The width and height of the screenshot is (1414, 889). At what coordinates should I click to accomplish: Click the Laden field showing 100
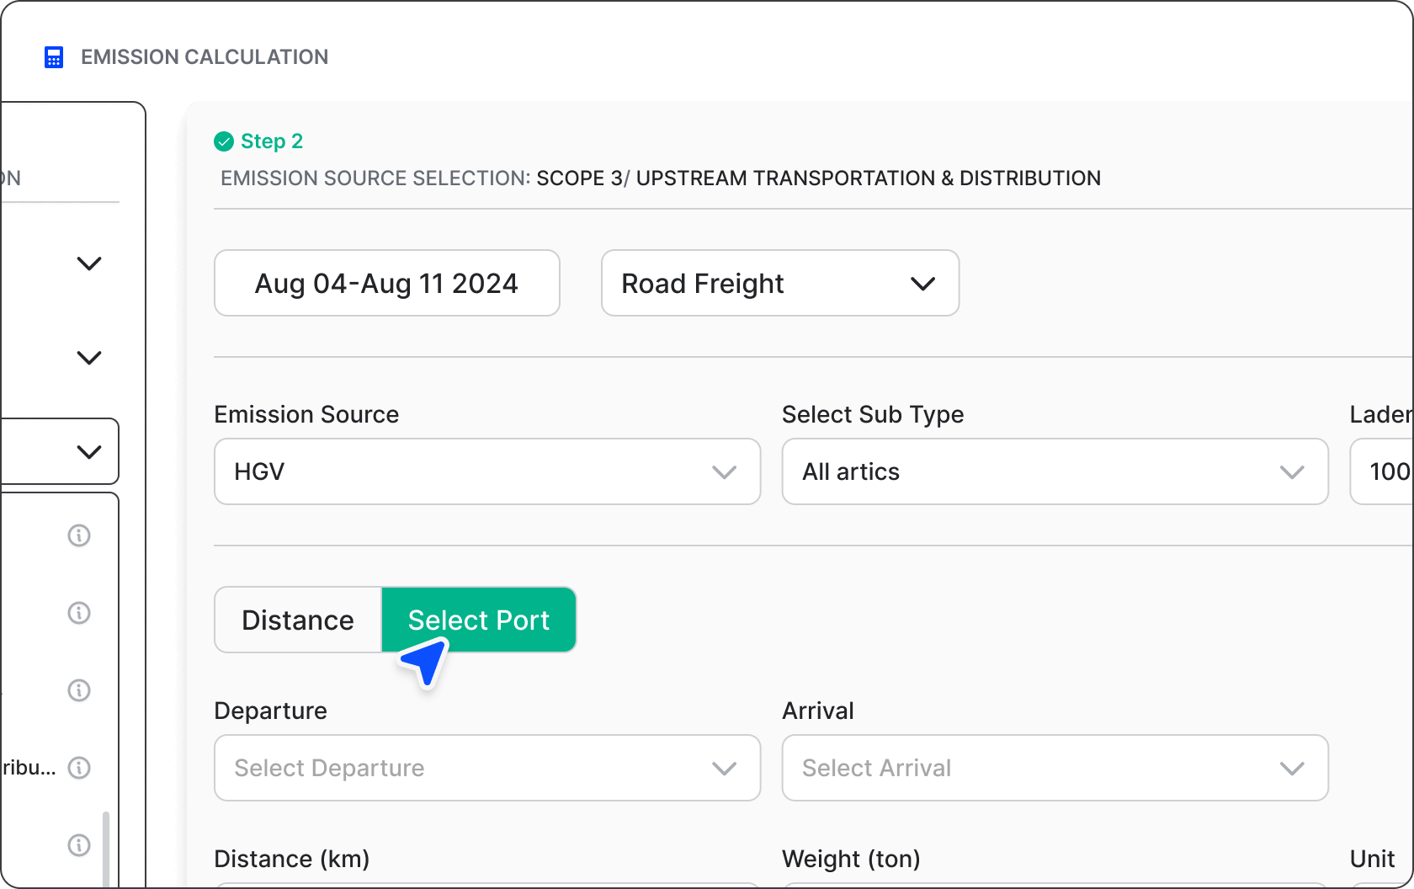pyautogui.click(x=1382, y=471)
